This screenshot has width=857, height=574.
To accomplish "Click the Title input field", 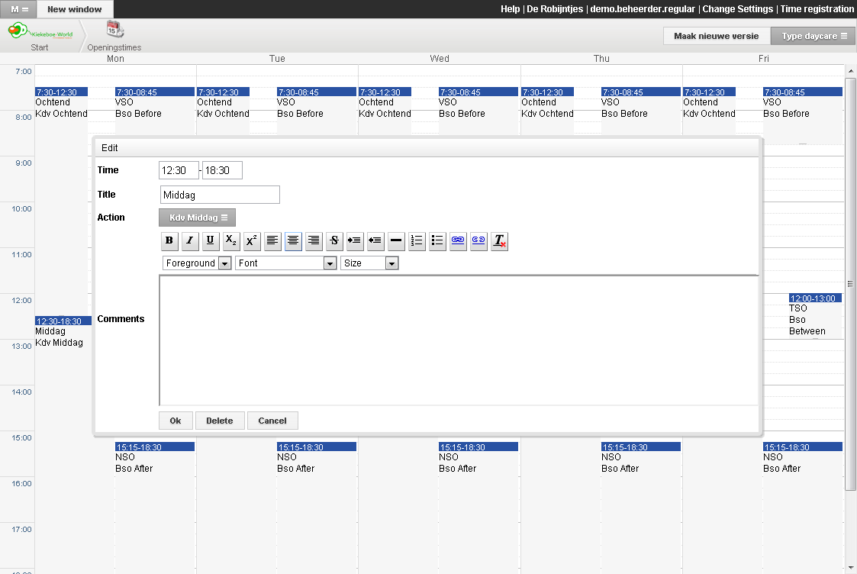I will coord(220,195).
